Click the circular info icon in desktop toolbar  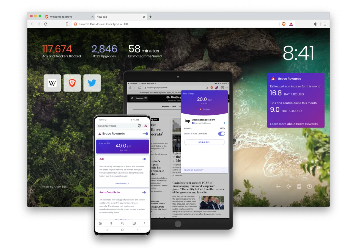(x=316, y=24)
